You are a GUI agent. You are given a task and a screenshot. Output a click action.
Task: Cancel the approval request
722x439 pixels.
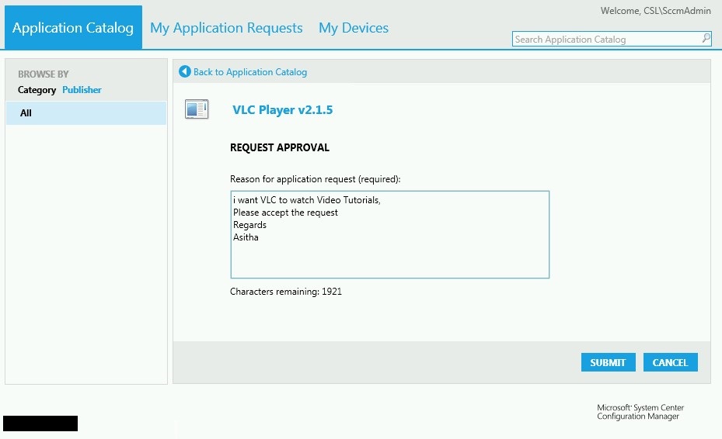[671, 362]
